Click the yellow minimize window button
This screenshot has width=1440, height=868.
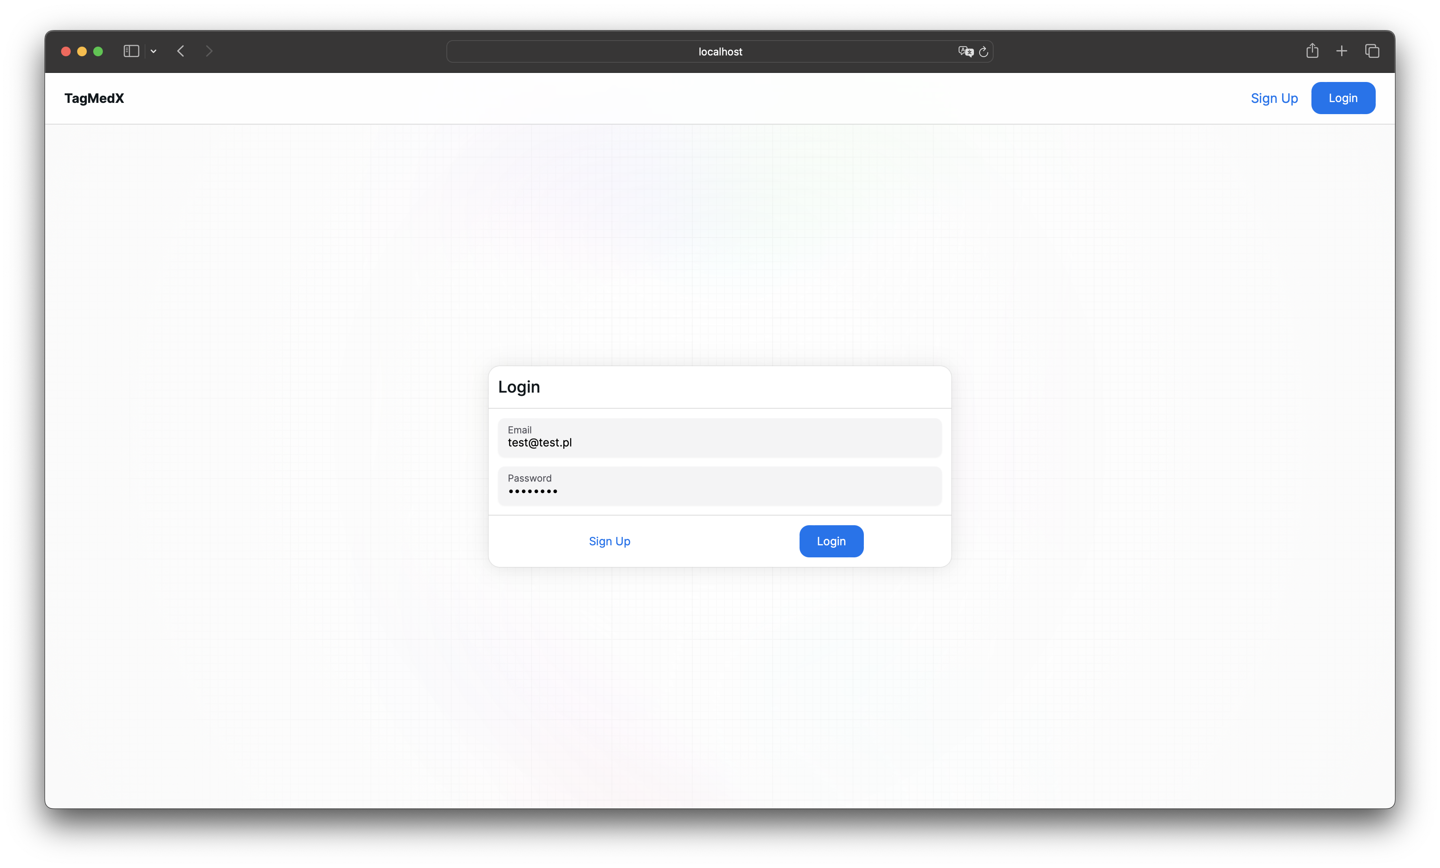click(82, 51)
